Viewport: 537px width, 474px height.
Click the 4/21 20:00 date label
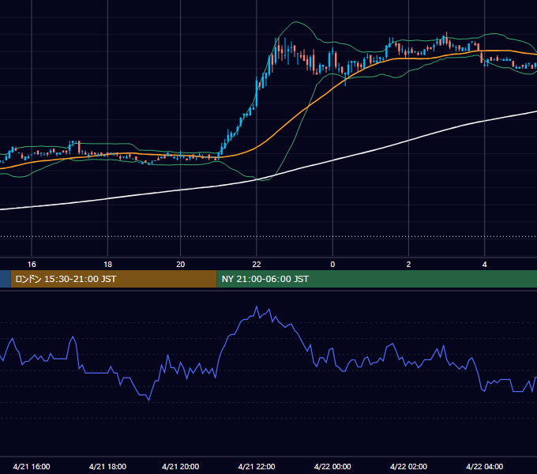coord(181,466)
